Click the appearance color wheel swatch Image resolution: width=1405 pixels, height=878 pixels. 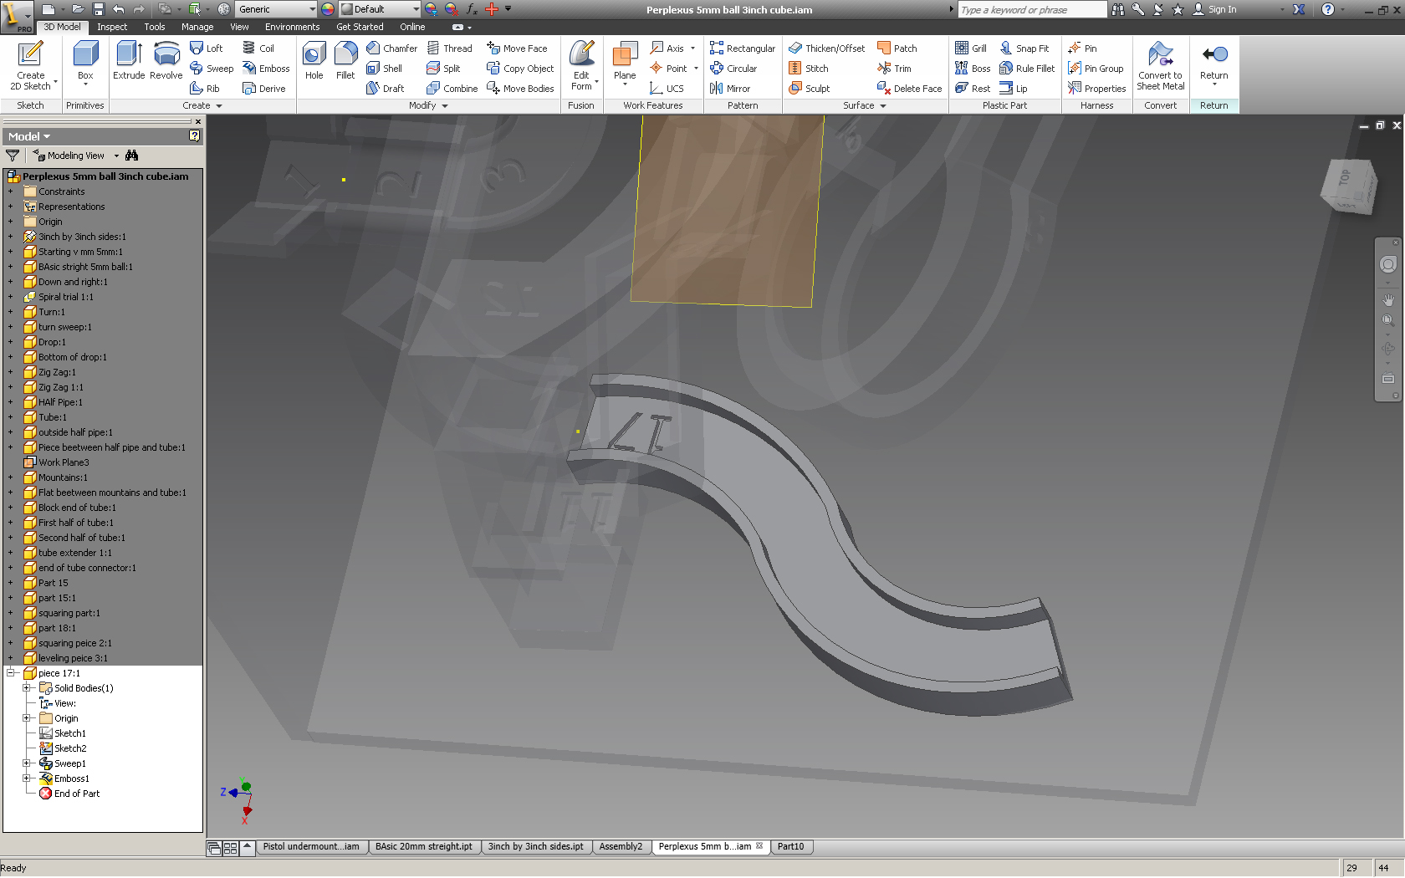[328, 9]
